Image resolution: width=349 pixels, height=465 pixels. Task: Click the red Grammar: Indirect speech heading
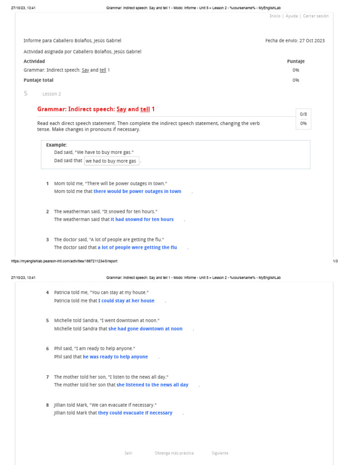pyautogui.click(x=96, y=109)
